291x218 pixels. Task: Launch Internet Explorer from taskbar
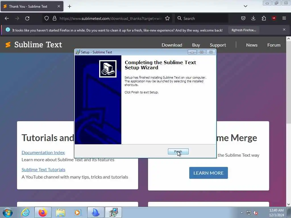coord(25,212)
